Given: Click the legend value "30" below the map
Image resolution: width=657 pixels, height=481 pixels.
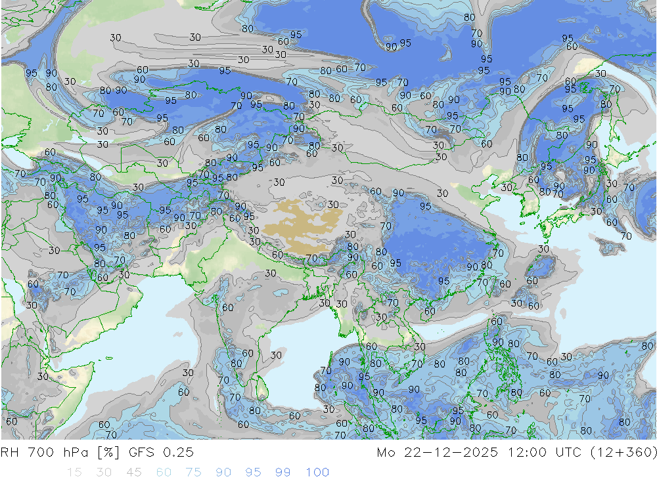Looking at the screenshot, I should (x=104, y=472).
